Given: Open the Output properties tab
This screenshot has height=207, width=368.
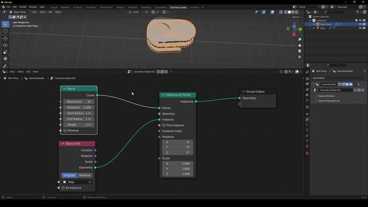Looking at the screenshot, I should 307,84.
